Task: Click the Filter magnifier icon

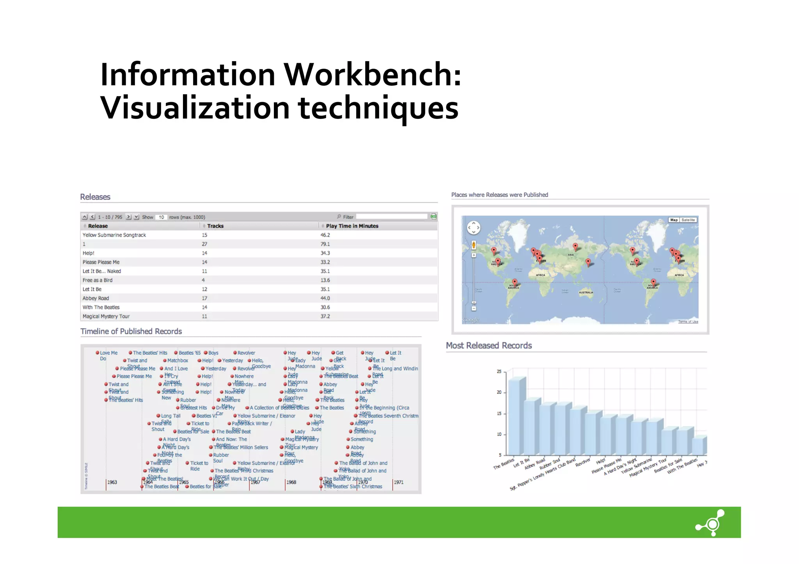Action: click(x=339, y=217)
